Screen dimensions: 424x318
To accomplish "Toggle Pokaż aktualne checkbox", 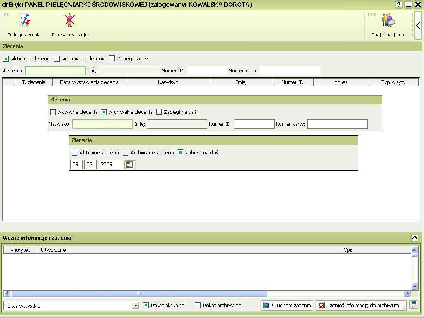I will coord(145,305).
